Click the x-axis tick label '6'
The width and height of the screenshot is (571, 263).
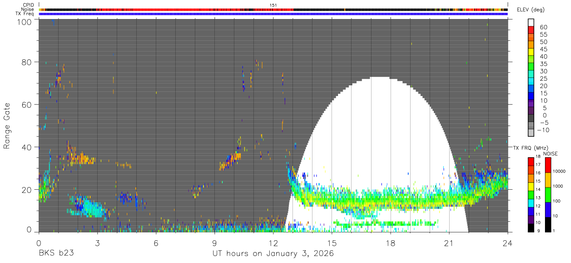click(156, 242)
